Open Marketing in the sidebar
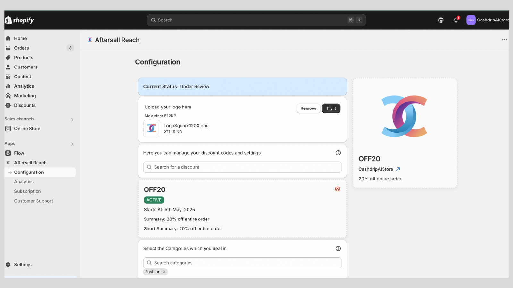This screenshot has height=288, width=513. pos(25,96)
